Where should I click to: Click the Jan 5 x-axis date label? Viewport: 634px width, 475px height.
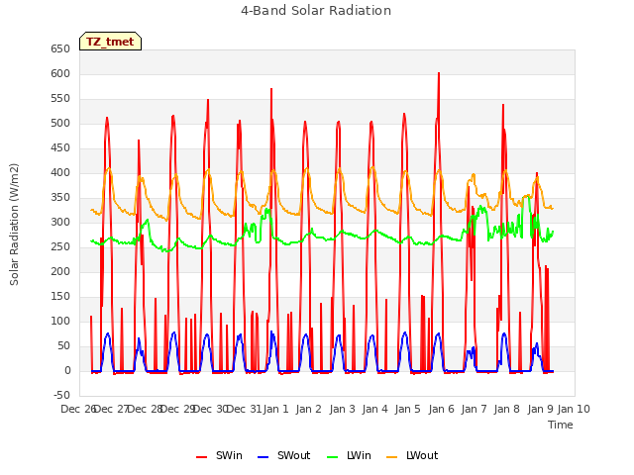pos(407,409)
